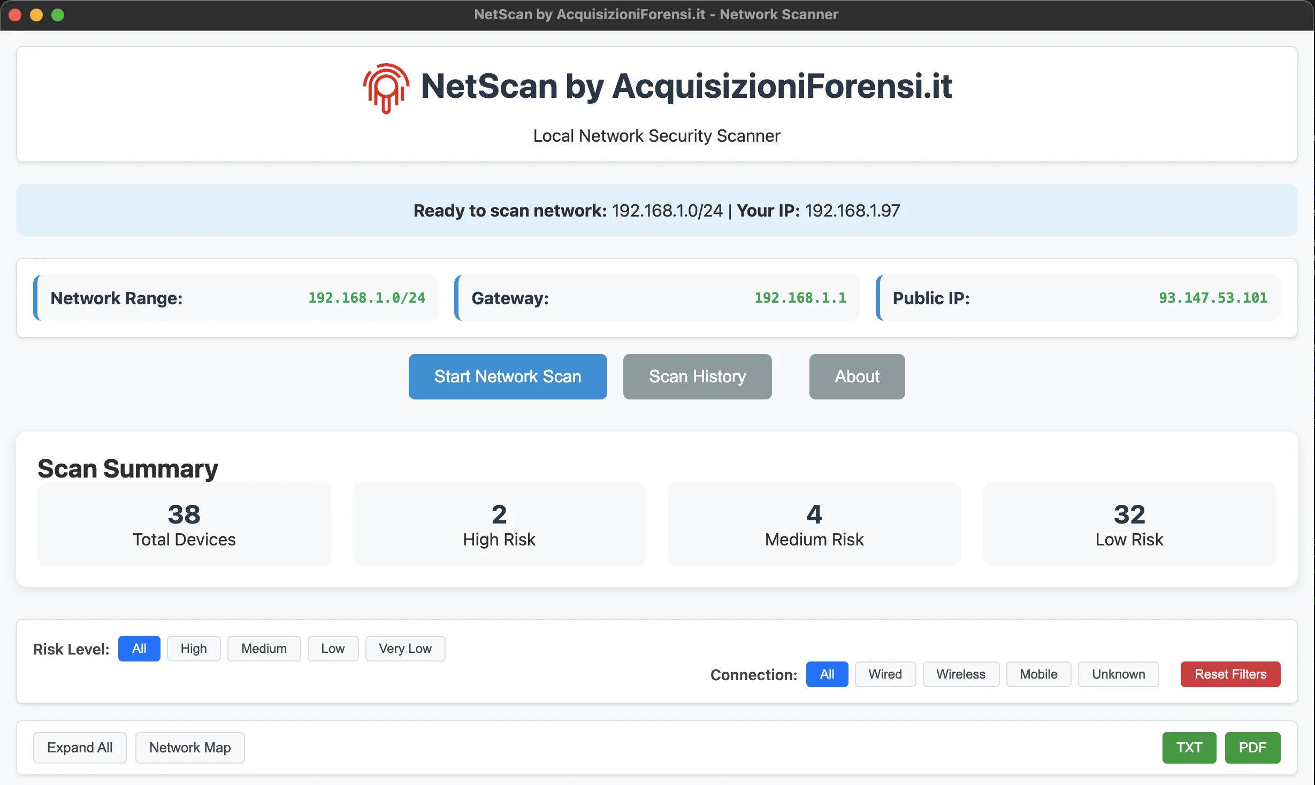Minimize the NetScan window with yellow button

click(x=36, y=15)
